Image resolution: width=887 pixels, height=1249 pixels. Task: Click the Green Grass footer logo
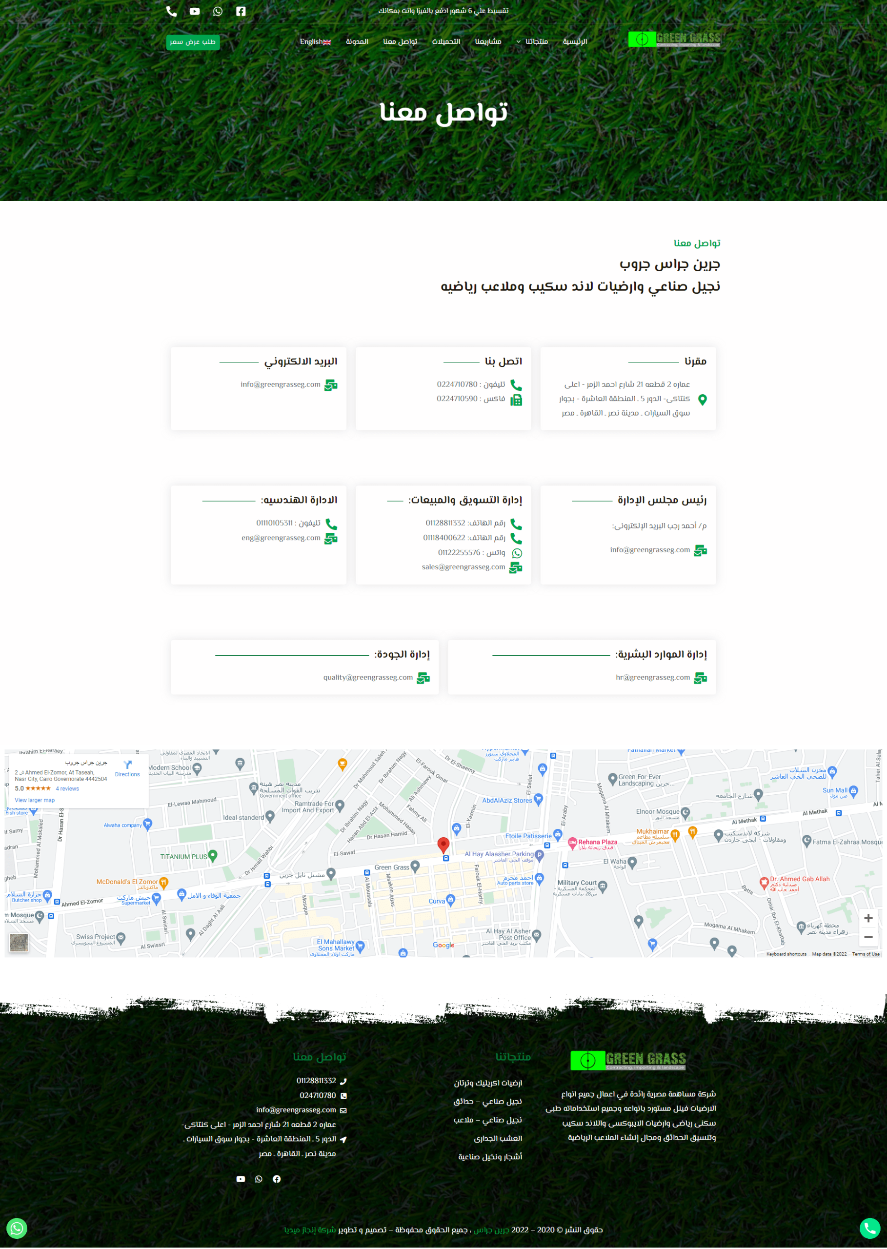[628, 1061]
